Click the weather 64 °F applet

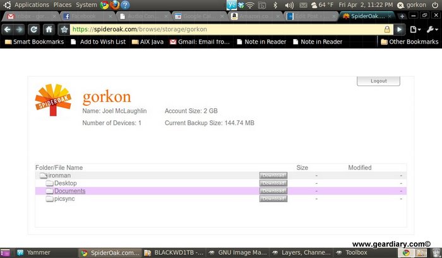322,5
